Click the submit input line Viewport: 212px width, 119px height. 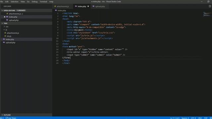96,55
